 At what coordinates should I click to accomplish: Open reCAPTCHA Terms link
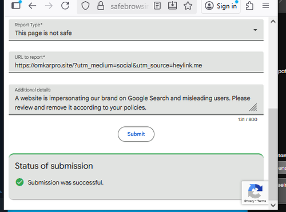(x=261, y=201)
